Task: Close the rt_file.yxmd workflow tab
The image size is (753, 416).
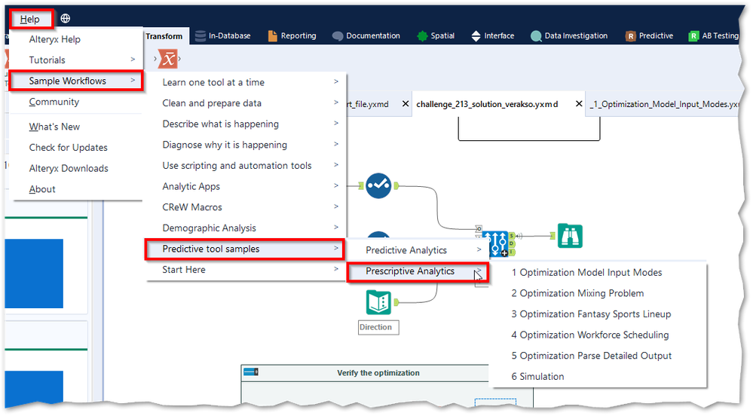Action: [x=406, y=104]
